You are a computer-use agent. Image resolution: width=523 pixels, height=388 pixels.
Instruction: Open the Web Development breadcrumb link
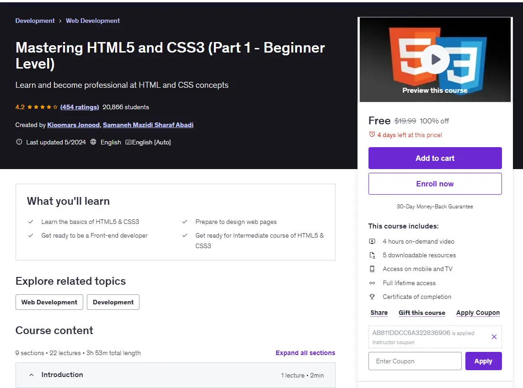[93, 21]
